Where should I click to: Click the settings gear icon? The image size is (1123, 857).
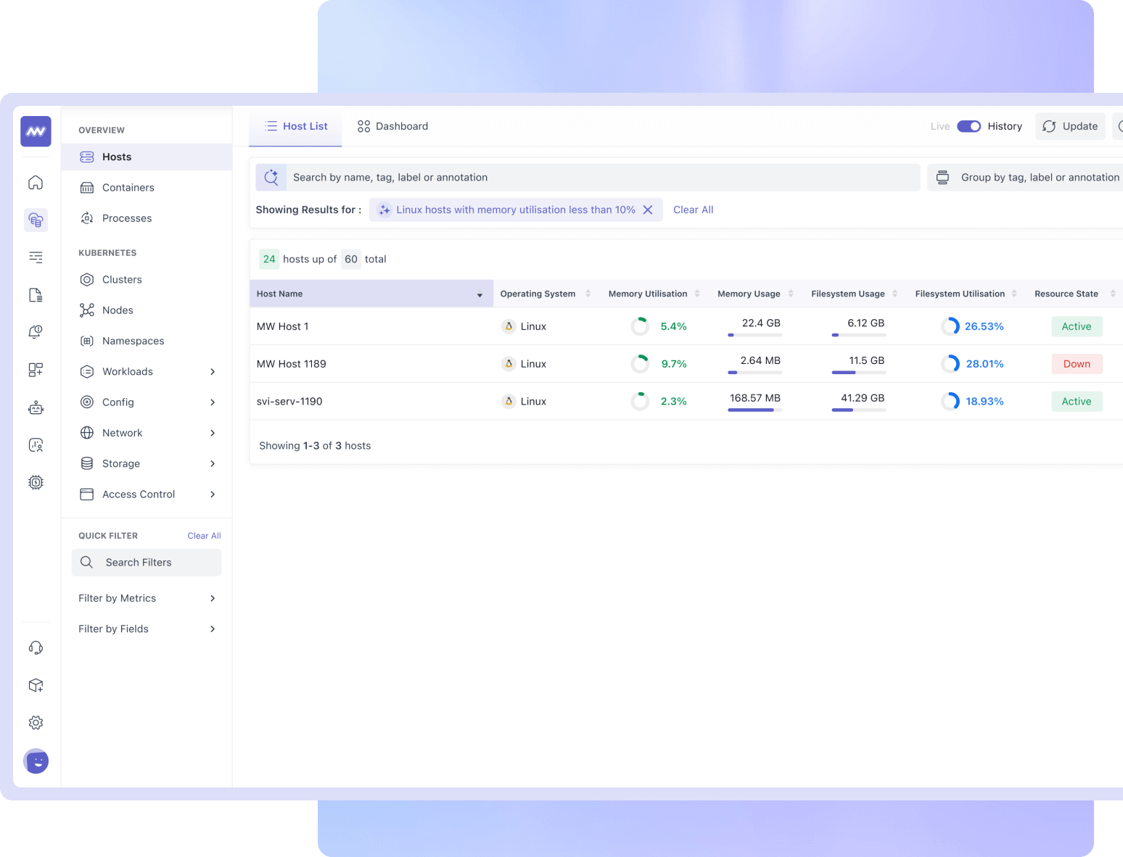pyautogui.click(x=36, y=723)
